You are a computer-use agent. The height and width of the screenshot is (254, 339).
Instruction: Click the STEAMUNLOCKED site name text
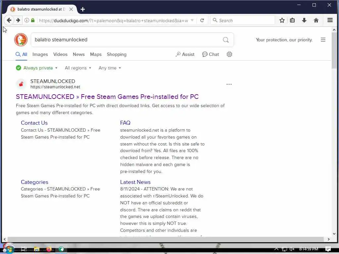point(53,81)
